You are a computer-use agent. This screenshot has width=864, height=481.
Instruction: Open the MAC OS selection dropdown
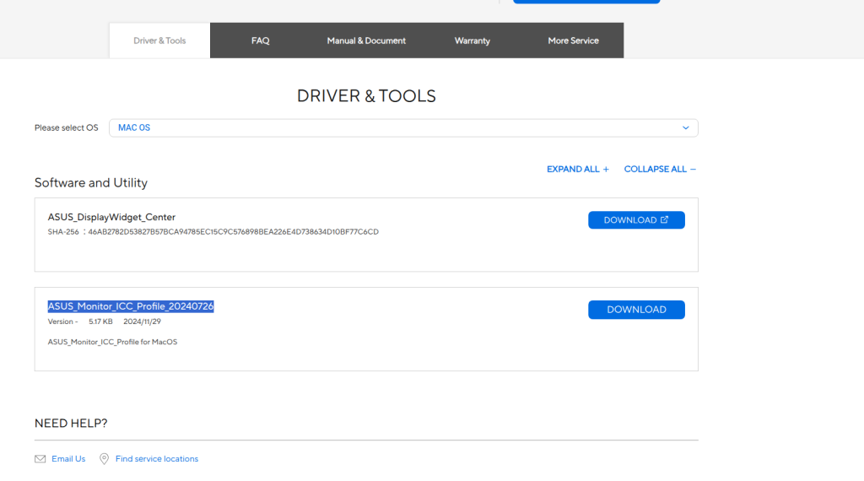[x=402, y=128]
